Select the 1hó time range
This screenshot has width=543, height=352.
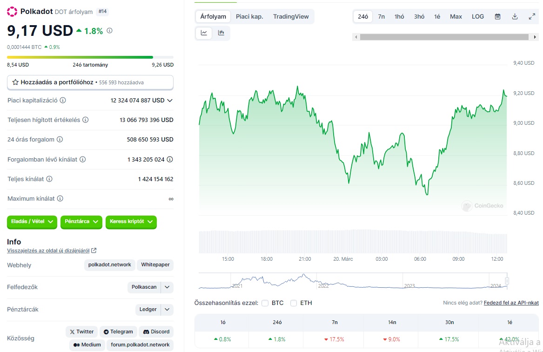(399, 17)
